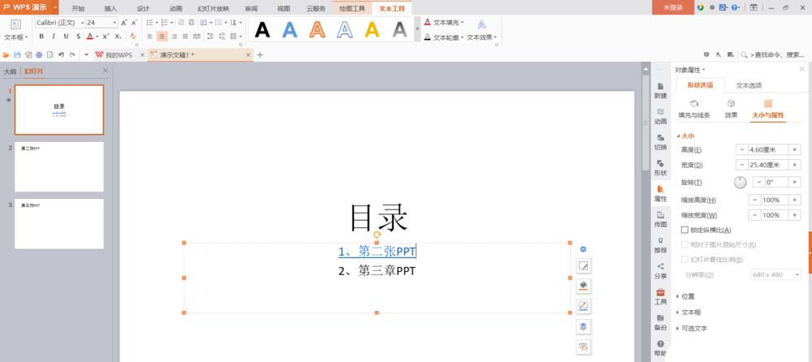Add a new document tab with plus
812x362 pixels.
tap(260, 55)
